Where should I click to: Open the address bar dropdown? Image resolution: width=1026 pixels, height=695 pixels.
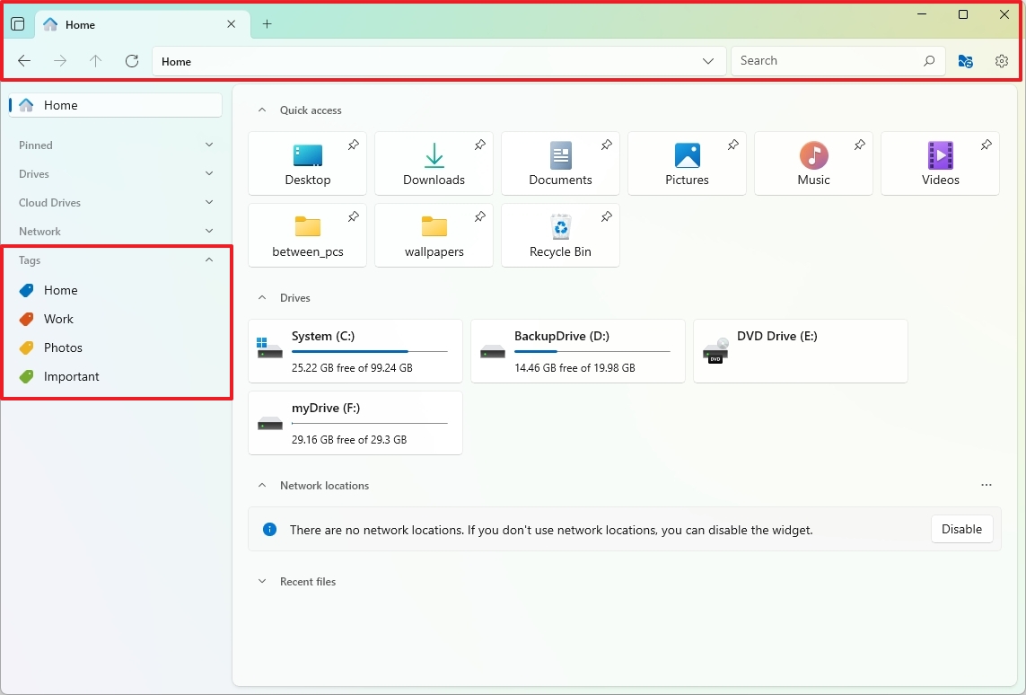click(x=708, y=61)
